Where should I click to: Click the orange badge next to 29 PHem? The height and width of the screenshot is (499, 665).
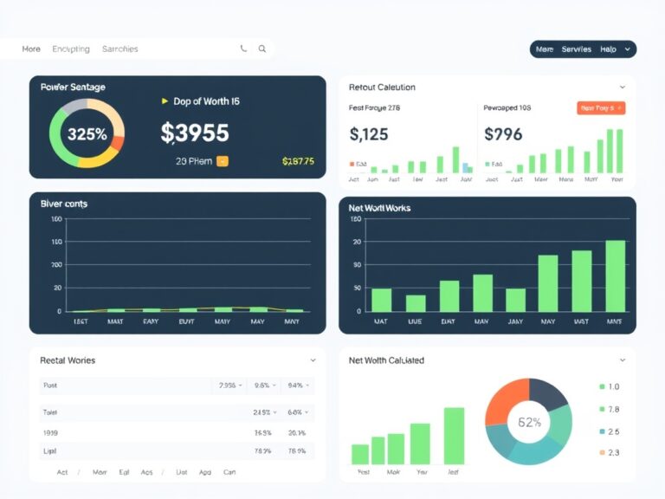223,161
